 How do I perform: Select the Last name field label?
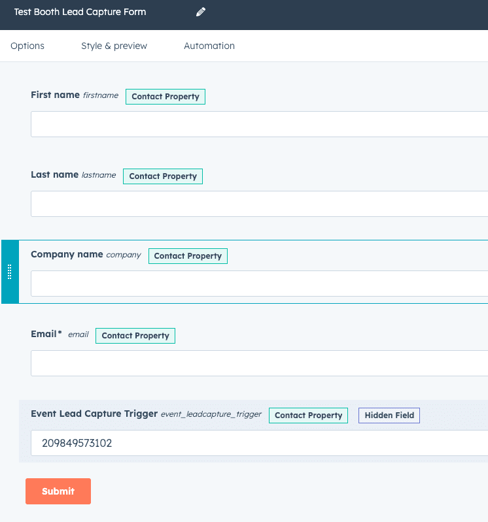coord(55,174)
